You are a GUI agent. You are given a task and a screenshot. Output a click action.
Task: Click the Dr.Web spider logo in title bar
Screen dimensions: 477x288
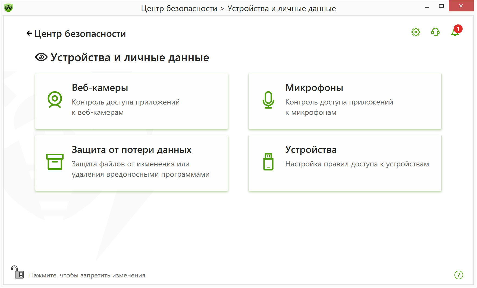pyautogui.click(x=8, y=8)
